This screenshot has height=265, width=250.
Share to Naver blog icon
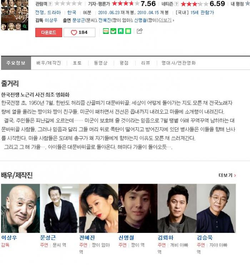pyautogui.click(x=106, y=31)
